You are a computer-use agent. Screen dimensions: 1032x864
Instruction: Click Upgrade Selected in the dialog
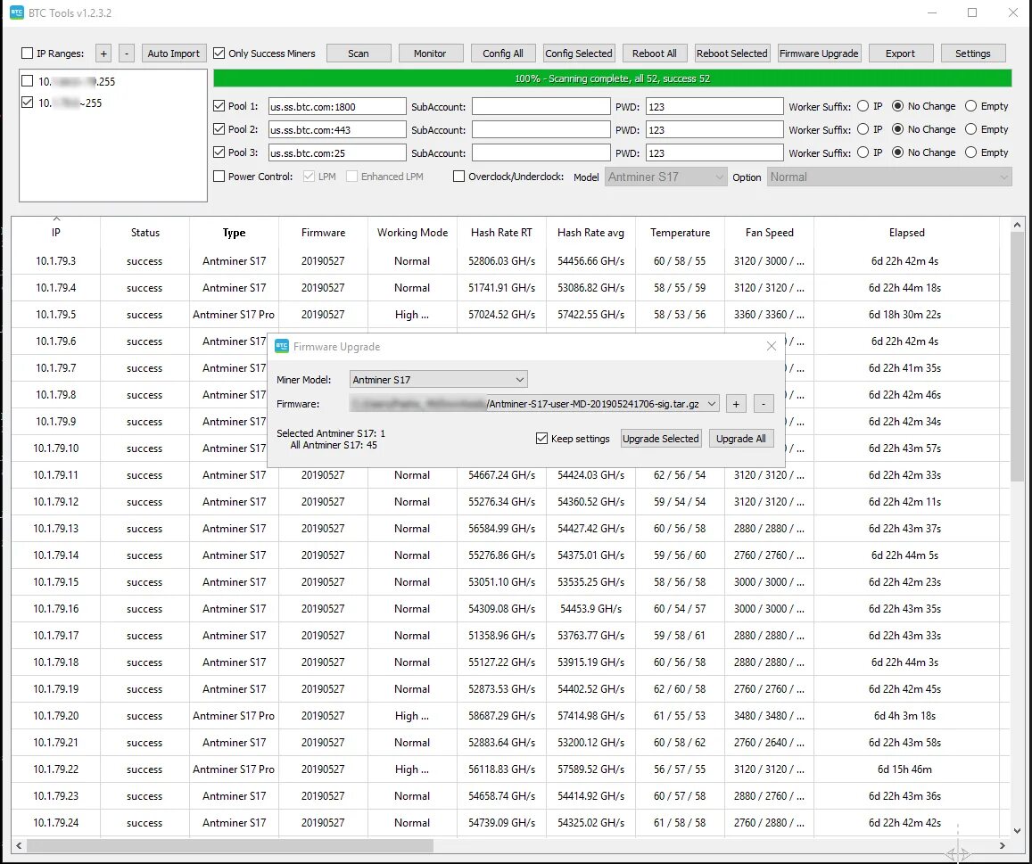point(661,439)
